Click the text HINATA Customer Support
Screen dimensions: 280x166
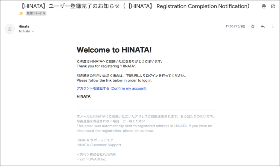tap(99, 145)
